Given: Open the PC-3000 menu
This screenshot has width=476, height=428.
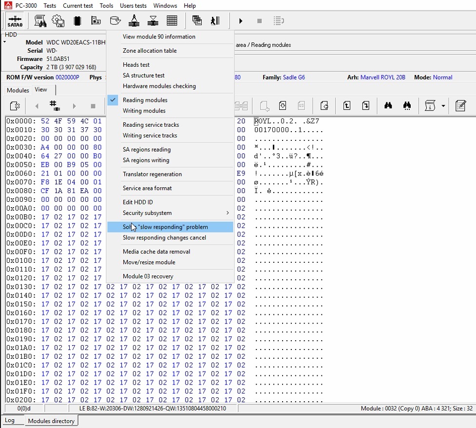Looking at the screenshot, I should coord(26,5).
